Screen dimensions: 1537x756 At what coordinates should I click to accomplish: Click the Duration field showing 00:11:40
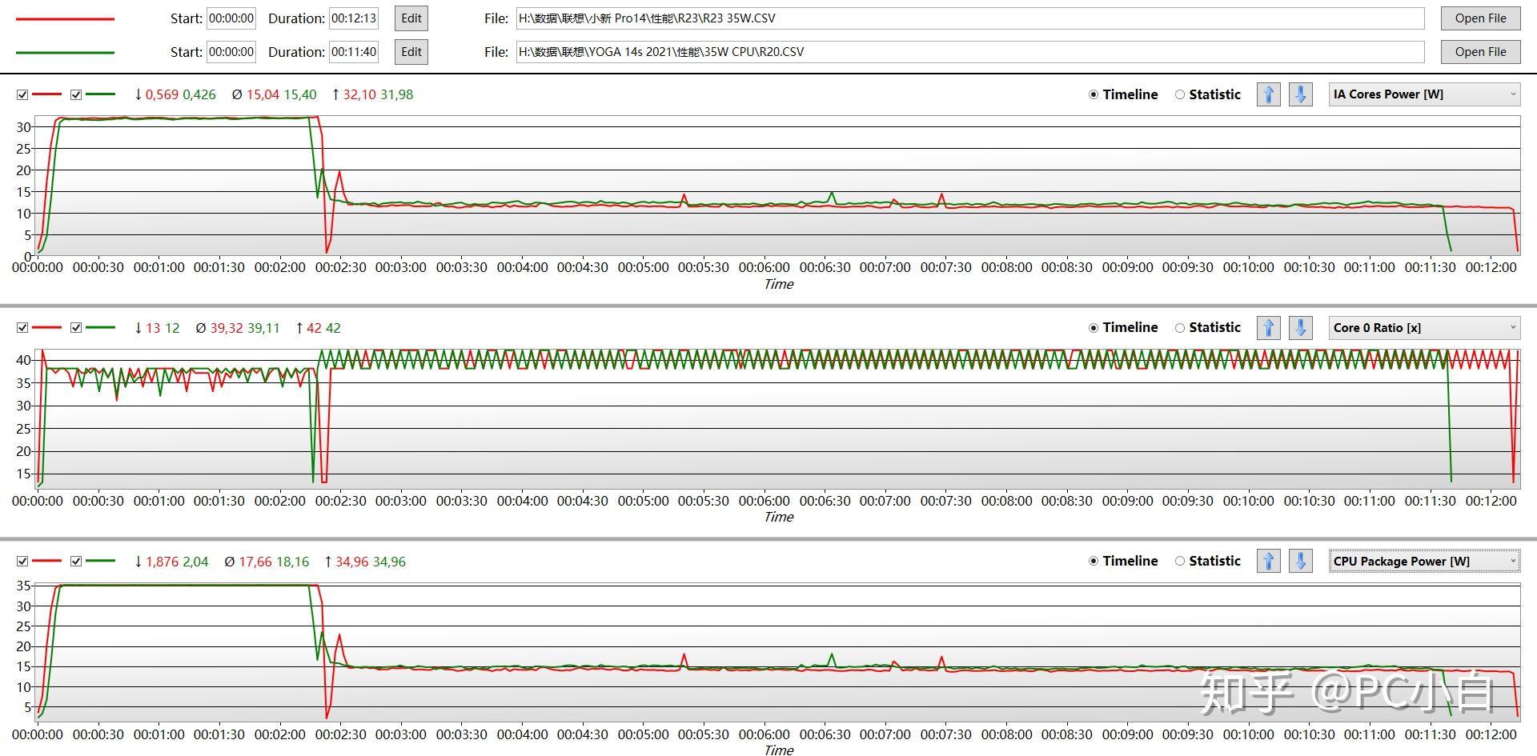click(354, 52)
